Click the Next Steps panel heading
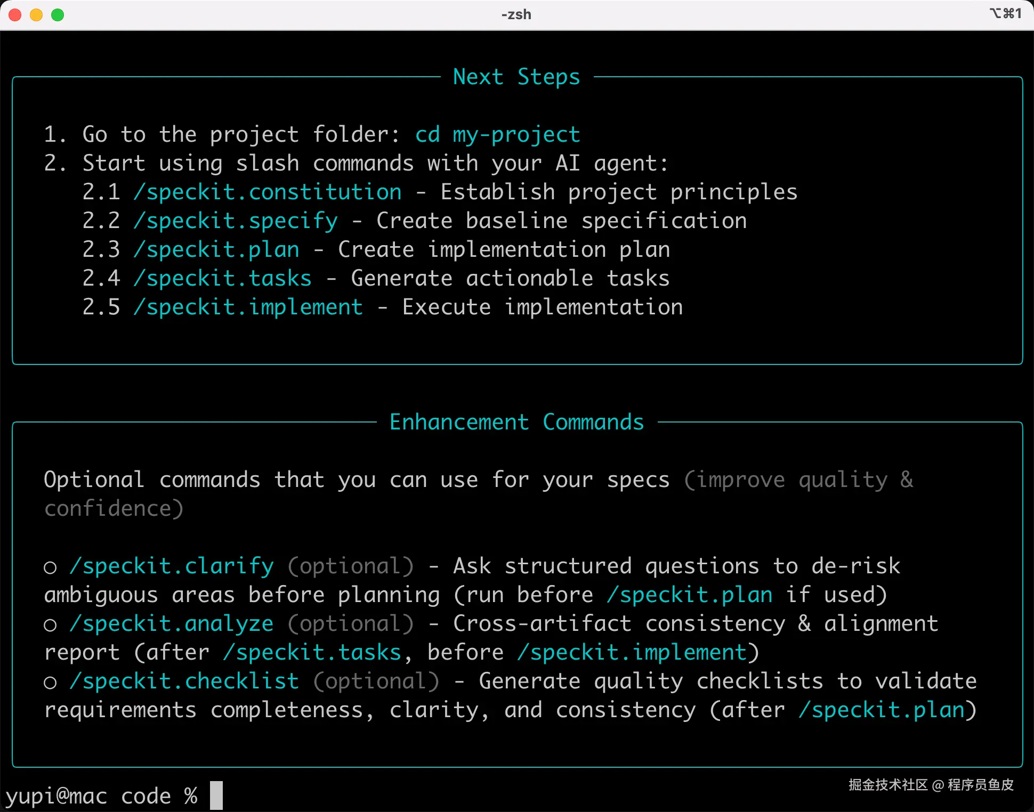 [x=516, y=77]
